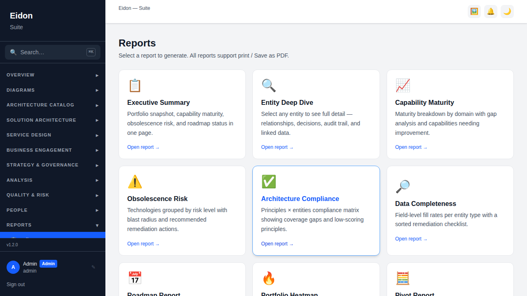
Task: Click the Obsolescence Risk warning icon
Action: 135,182
